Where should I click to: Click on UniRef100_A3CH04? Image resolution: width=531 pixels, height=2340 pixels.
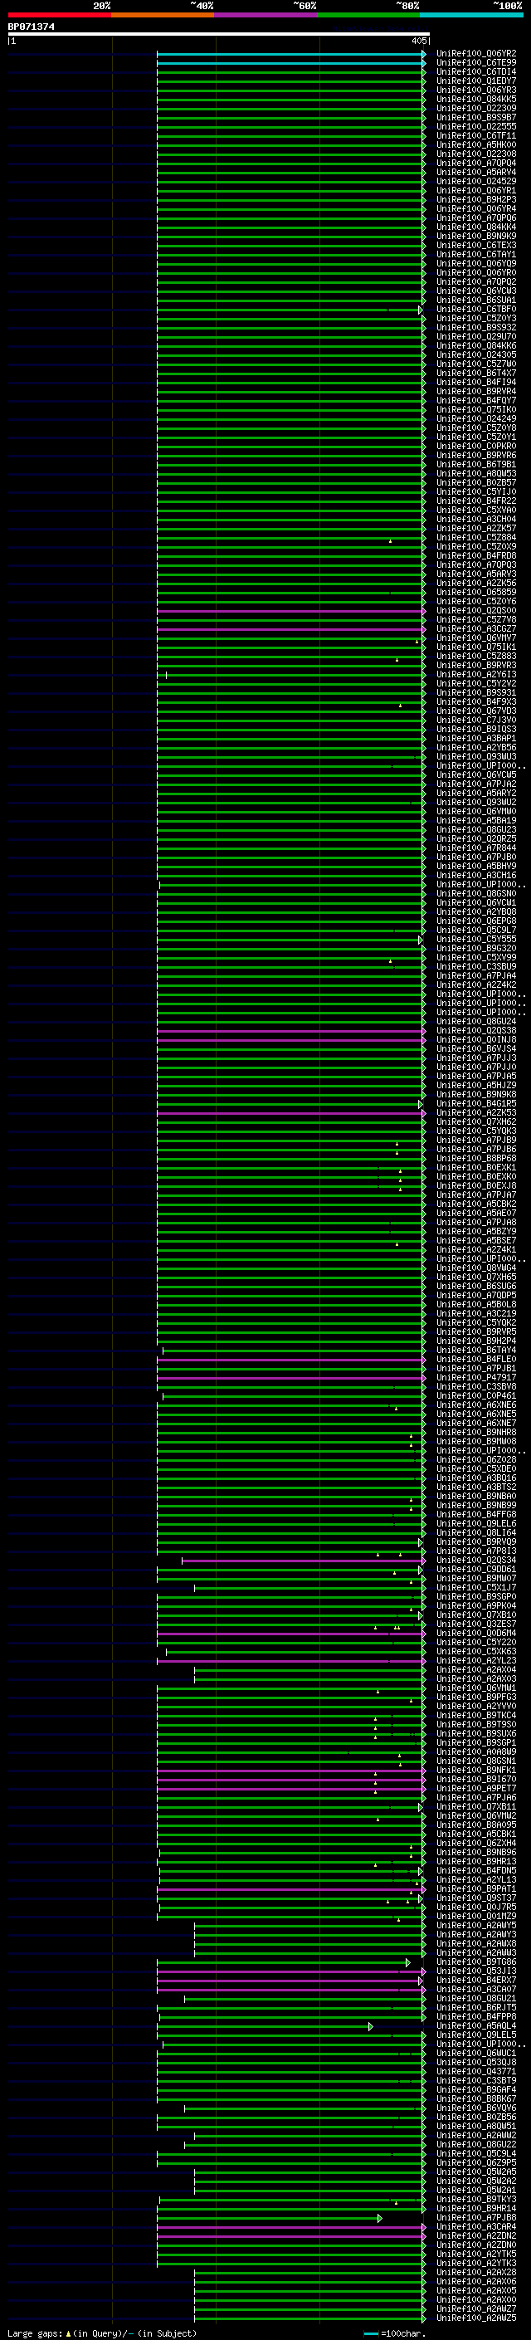pos(475,520)
